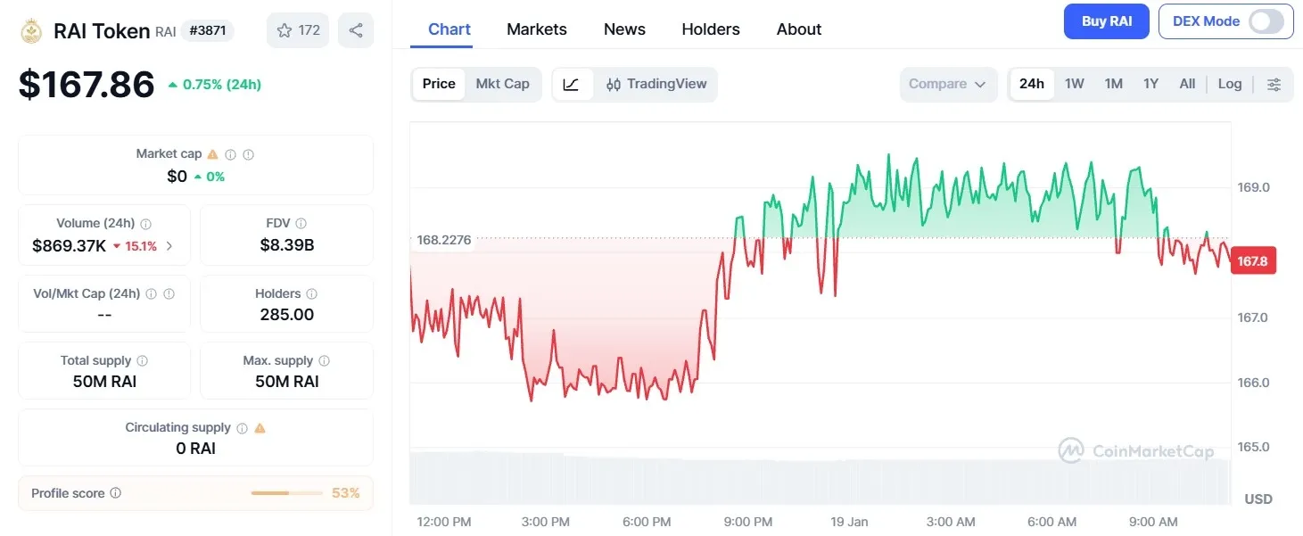Click the Circulating supply warning icon
This screenshot has height=536, width=1303.
(x=258, y=427)
